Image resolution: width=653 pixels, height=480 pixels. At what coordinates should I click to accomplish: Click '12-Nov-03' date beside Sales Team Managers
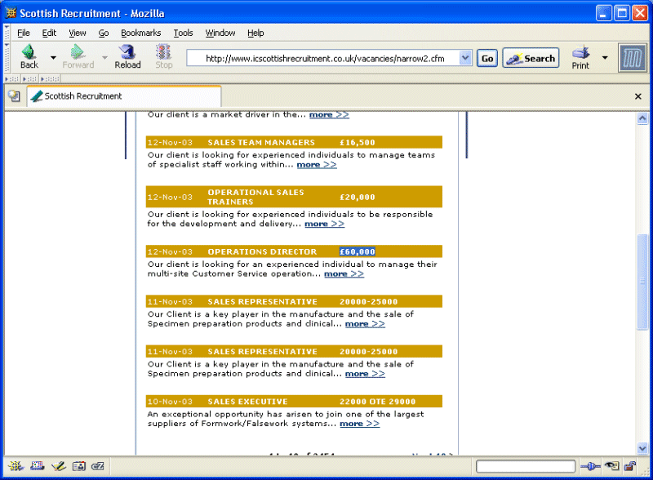[x=170, y=143]
